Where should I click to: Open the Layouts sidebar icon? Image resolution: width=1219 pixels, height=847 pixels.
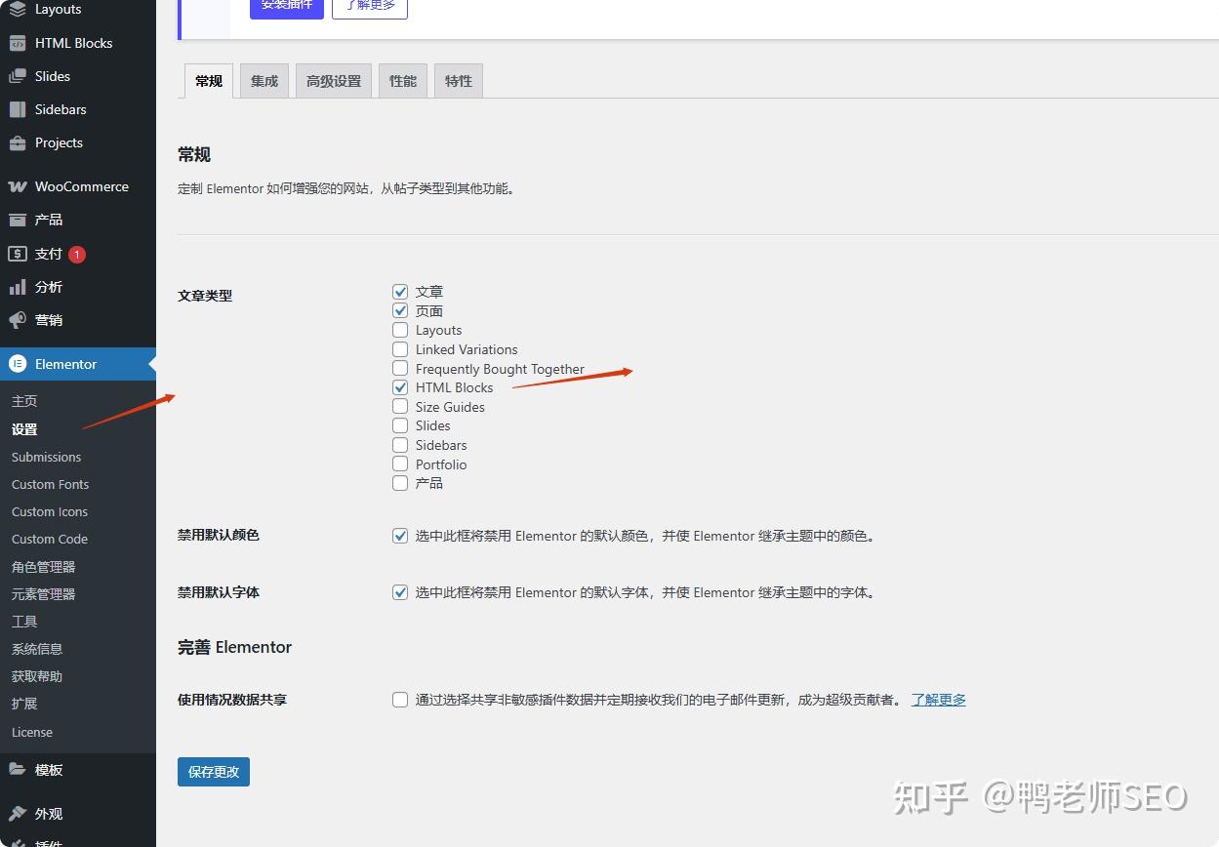(18, 10)
